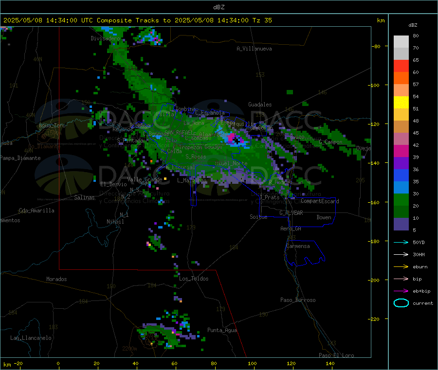Click the Punta_Agua place label
Viewport: 438px width, 370px height.
coord(222,330)
